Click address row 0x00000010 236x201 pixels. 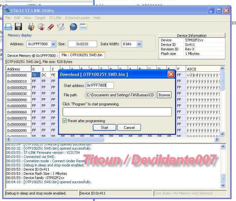(x=18, y=81)
